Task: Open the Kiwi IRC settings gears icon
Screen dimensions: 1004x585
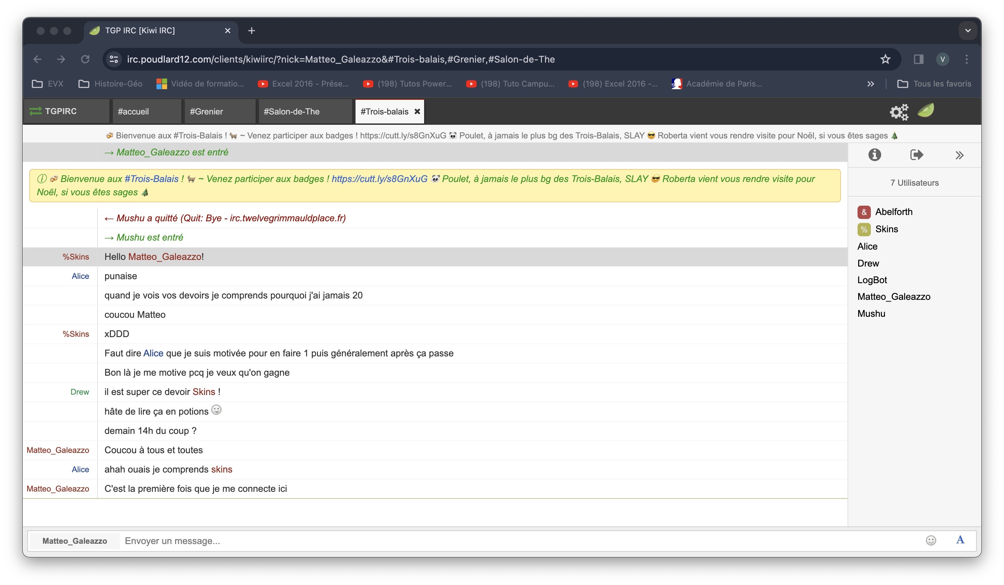Action: pos(899,111)
